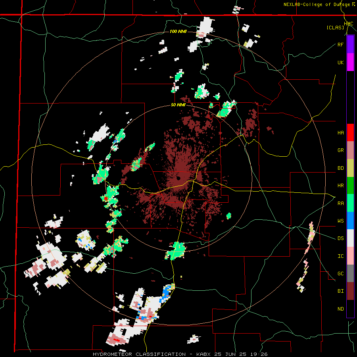The width and height of the screenshot is (357, 357).
Task: Click the BI brown legend swatch
Action: (x=350, y=291)
